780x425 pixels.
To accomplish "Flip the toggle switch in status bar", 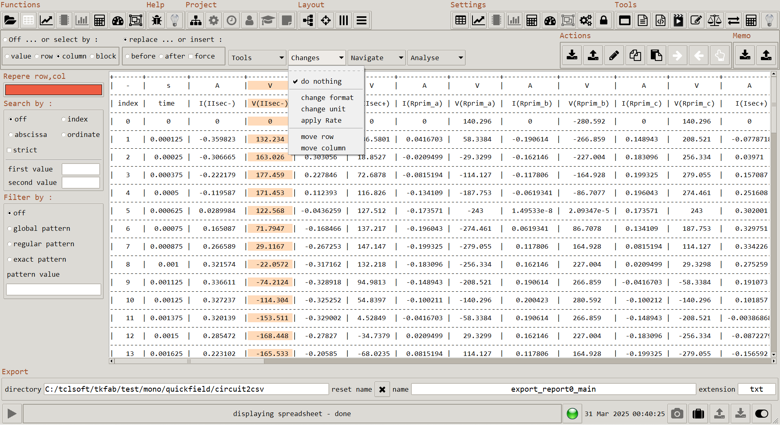I will (761, 414).
